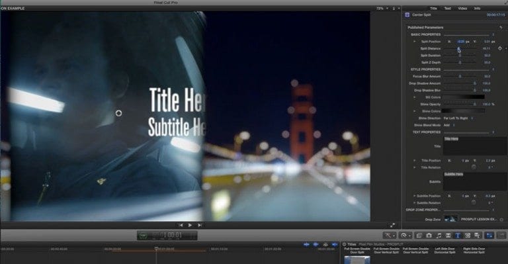Click the Shine Opacity slider
The height and width of the screenshot is (264, 508).
(460, 105)
